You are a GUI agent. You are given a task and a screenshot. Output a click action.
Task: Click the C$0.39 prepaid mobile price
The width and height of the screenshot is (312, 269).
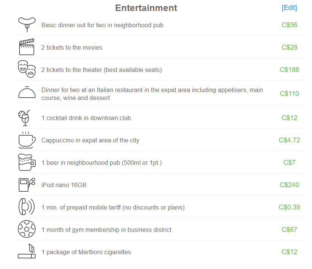pos(289,207)
